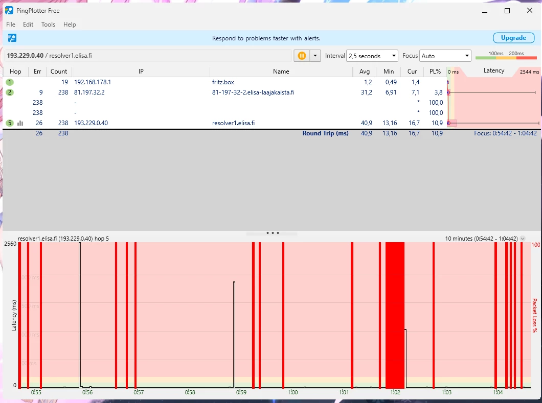The height and width of the screenshot is (403, 542).
Task: Click the 3,8 packet loss value for hop 2
Action: click(x=438, y=92)
